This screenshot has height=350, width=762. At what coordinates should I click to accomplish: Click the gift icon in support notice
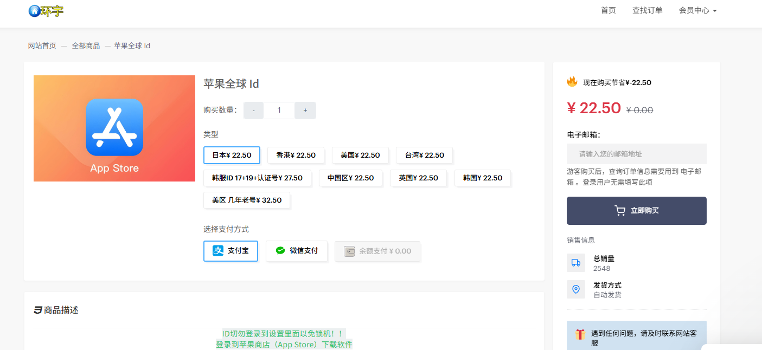point(580,334)
